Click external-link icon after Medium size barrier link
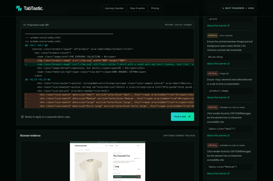273x181 pixels. (x=228, y=174)
